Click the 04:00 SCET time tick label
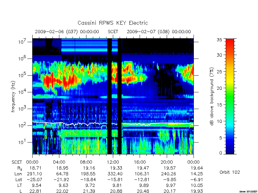Viewport: 258px width, 193px height. pyautogui.click(x=59, y=162)
